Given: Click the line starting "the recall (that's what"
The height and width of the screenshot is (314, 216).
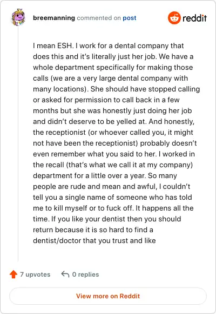Looking at the screenshot, I should (113, 165).
